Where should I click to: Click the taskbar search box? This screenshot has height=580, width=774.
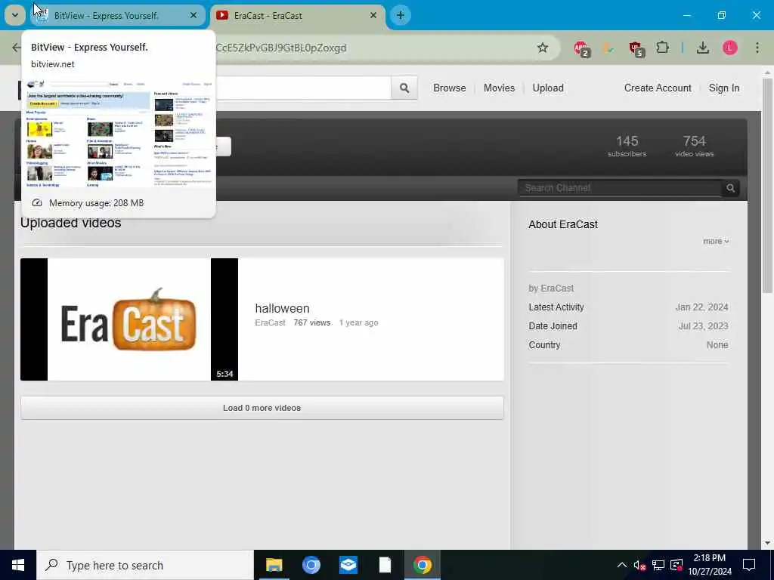click(144, 565)
